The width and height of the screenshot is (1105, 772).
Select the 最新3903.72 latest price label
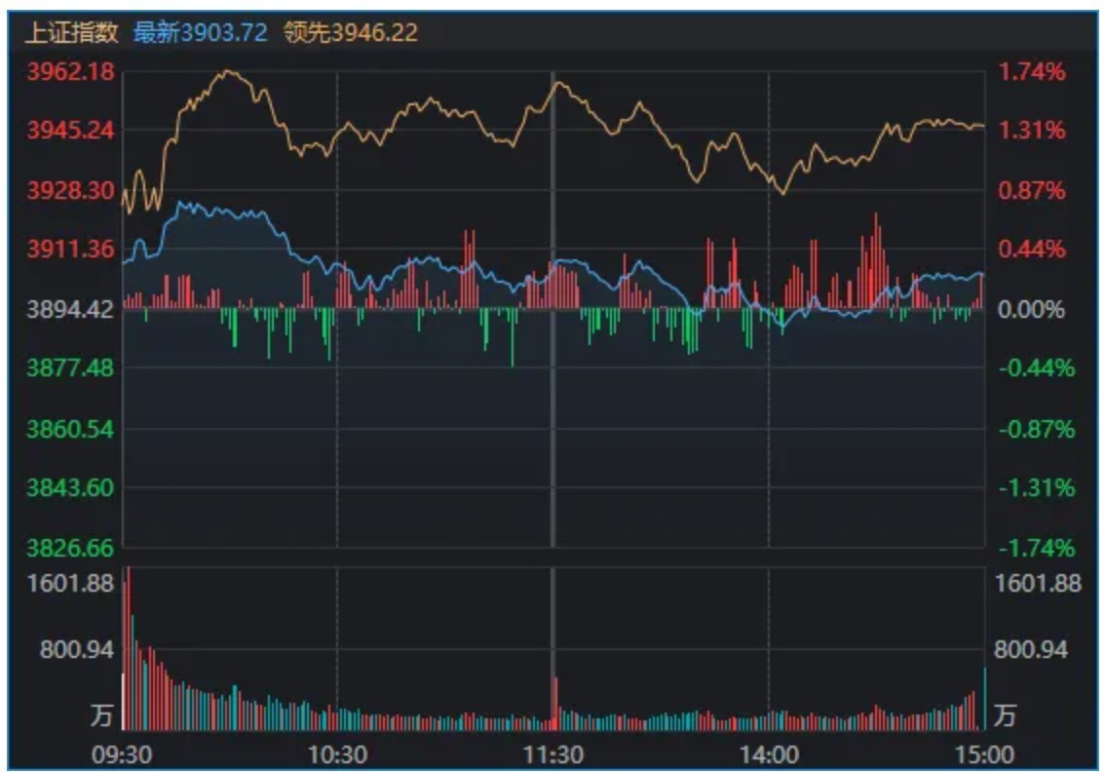pyautogui.click(x=200, y=32)
